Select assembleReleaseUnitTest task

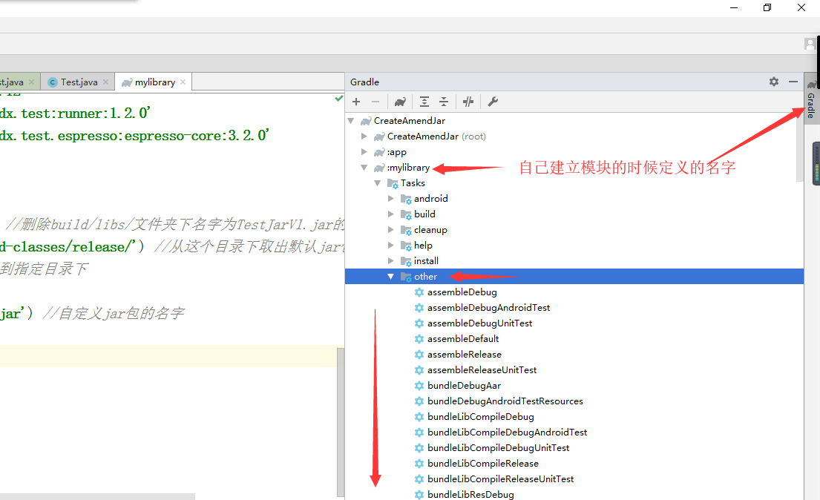tap(482, 370)
